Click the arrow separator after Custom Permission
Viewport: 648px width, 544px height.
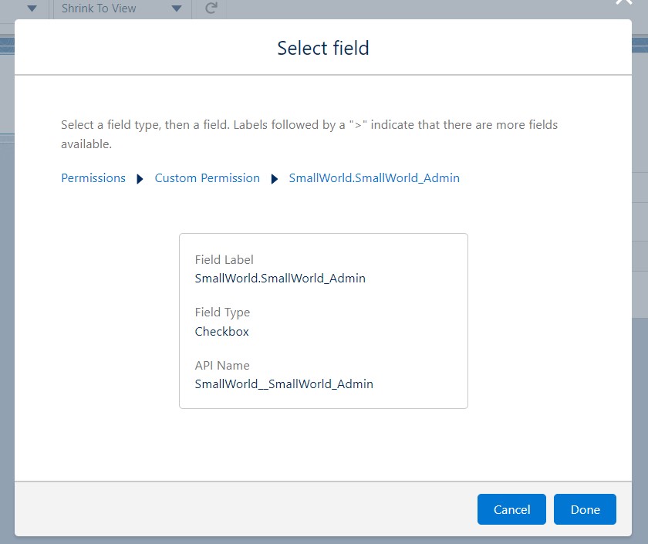pos(274,178)
